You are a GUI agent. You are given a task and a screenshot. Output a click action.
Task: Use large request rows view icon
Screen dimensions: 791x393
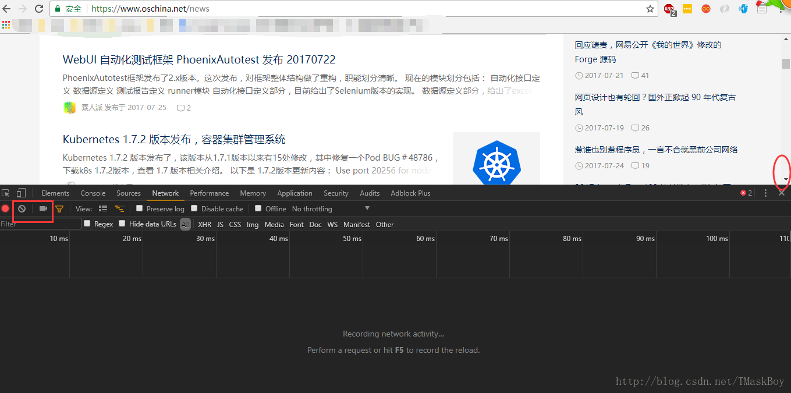point(103,208)
